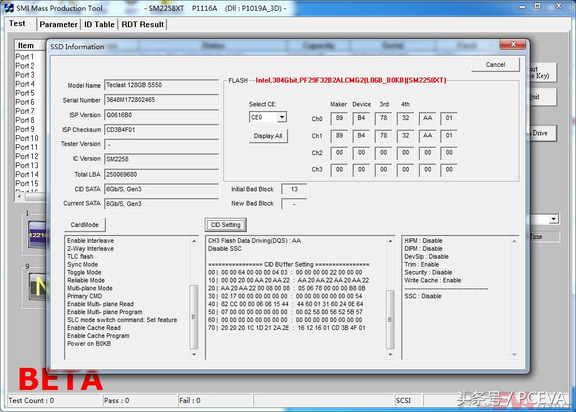
Task: Click the Port 1 drive status icon
Action: coord(37,235)
